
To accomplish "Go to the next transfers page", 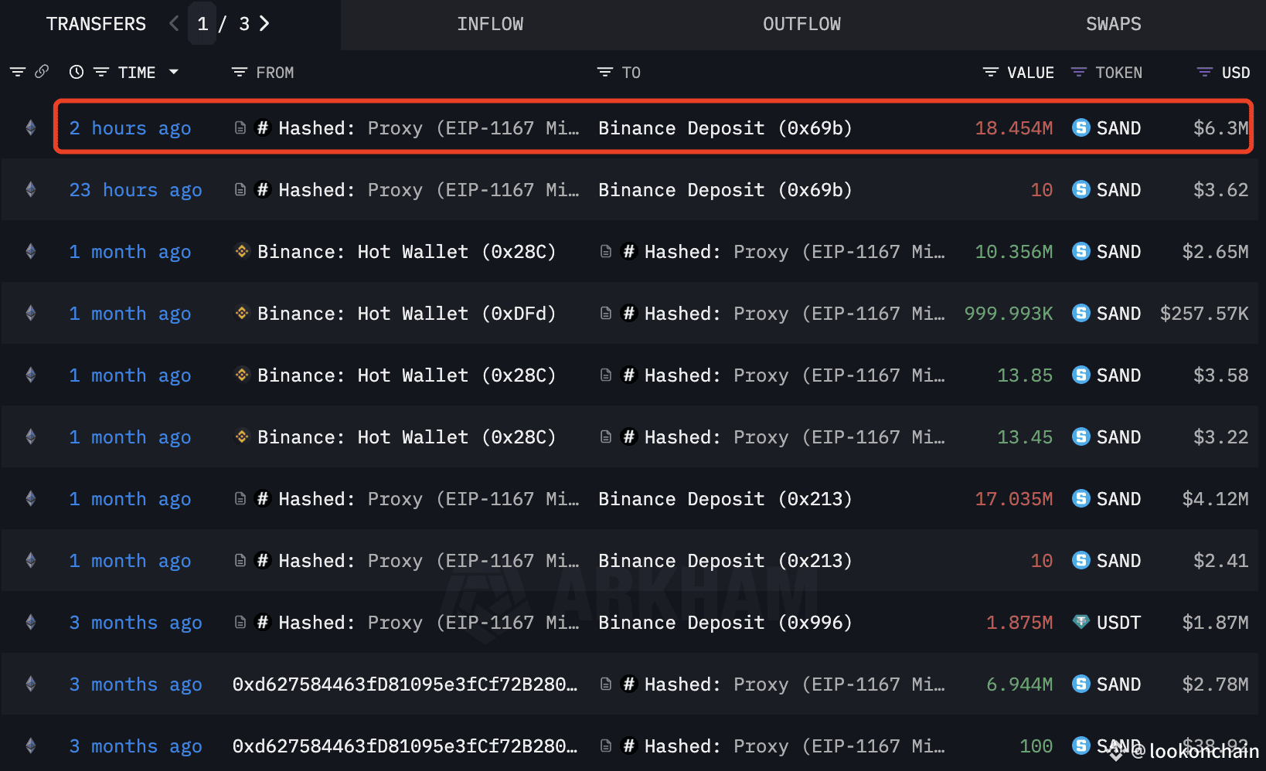I will tap(264, 24).
